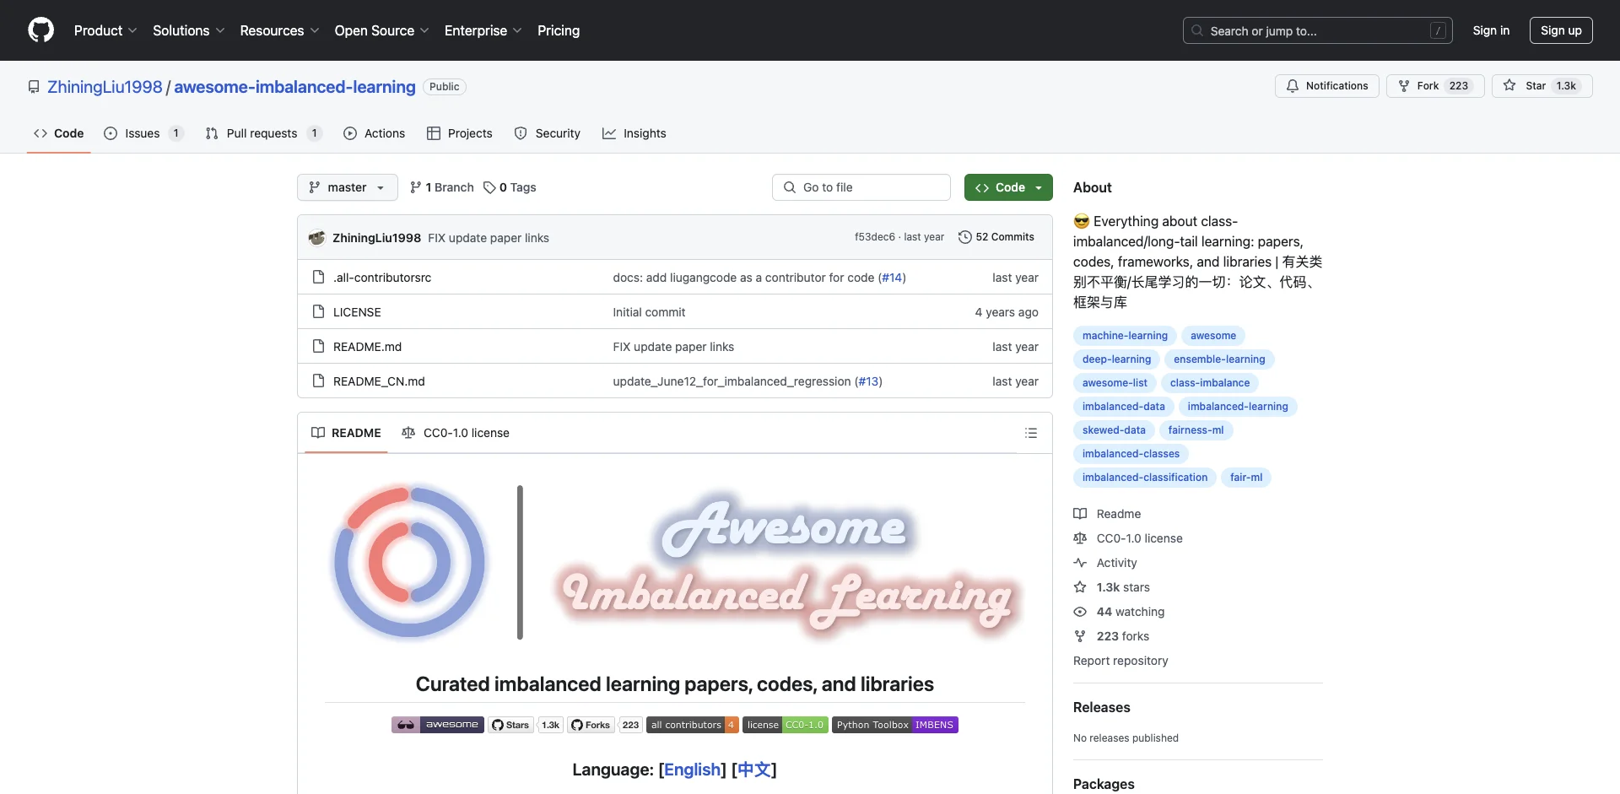Open the Insights tab
1620x794 pixels.
[x=634, y=133]
